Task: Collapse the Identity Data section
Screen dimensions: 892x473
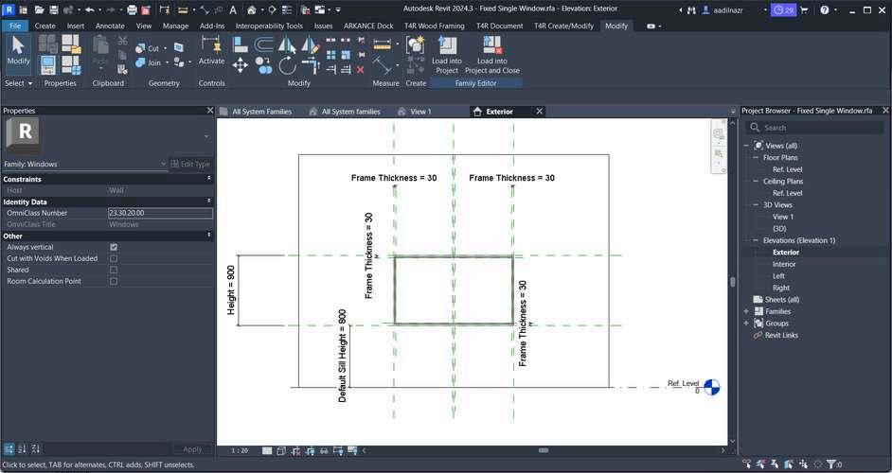Action: [x=208, y=201]
